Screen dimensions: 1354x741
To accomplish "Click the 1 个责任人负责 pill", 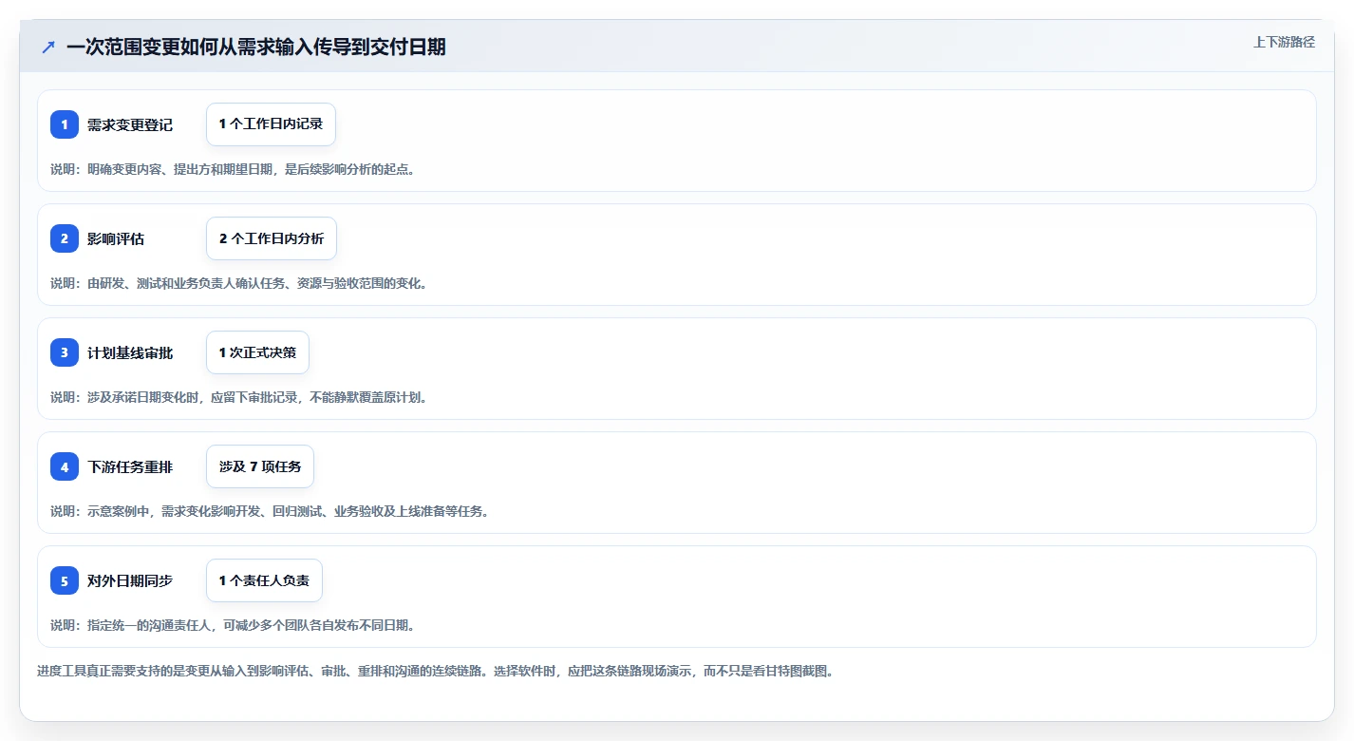I will point(264,580).
